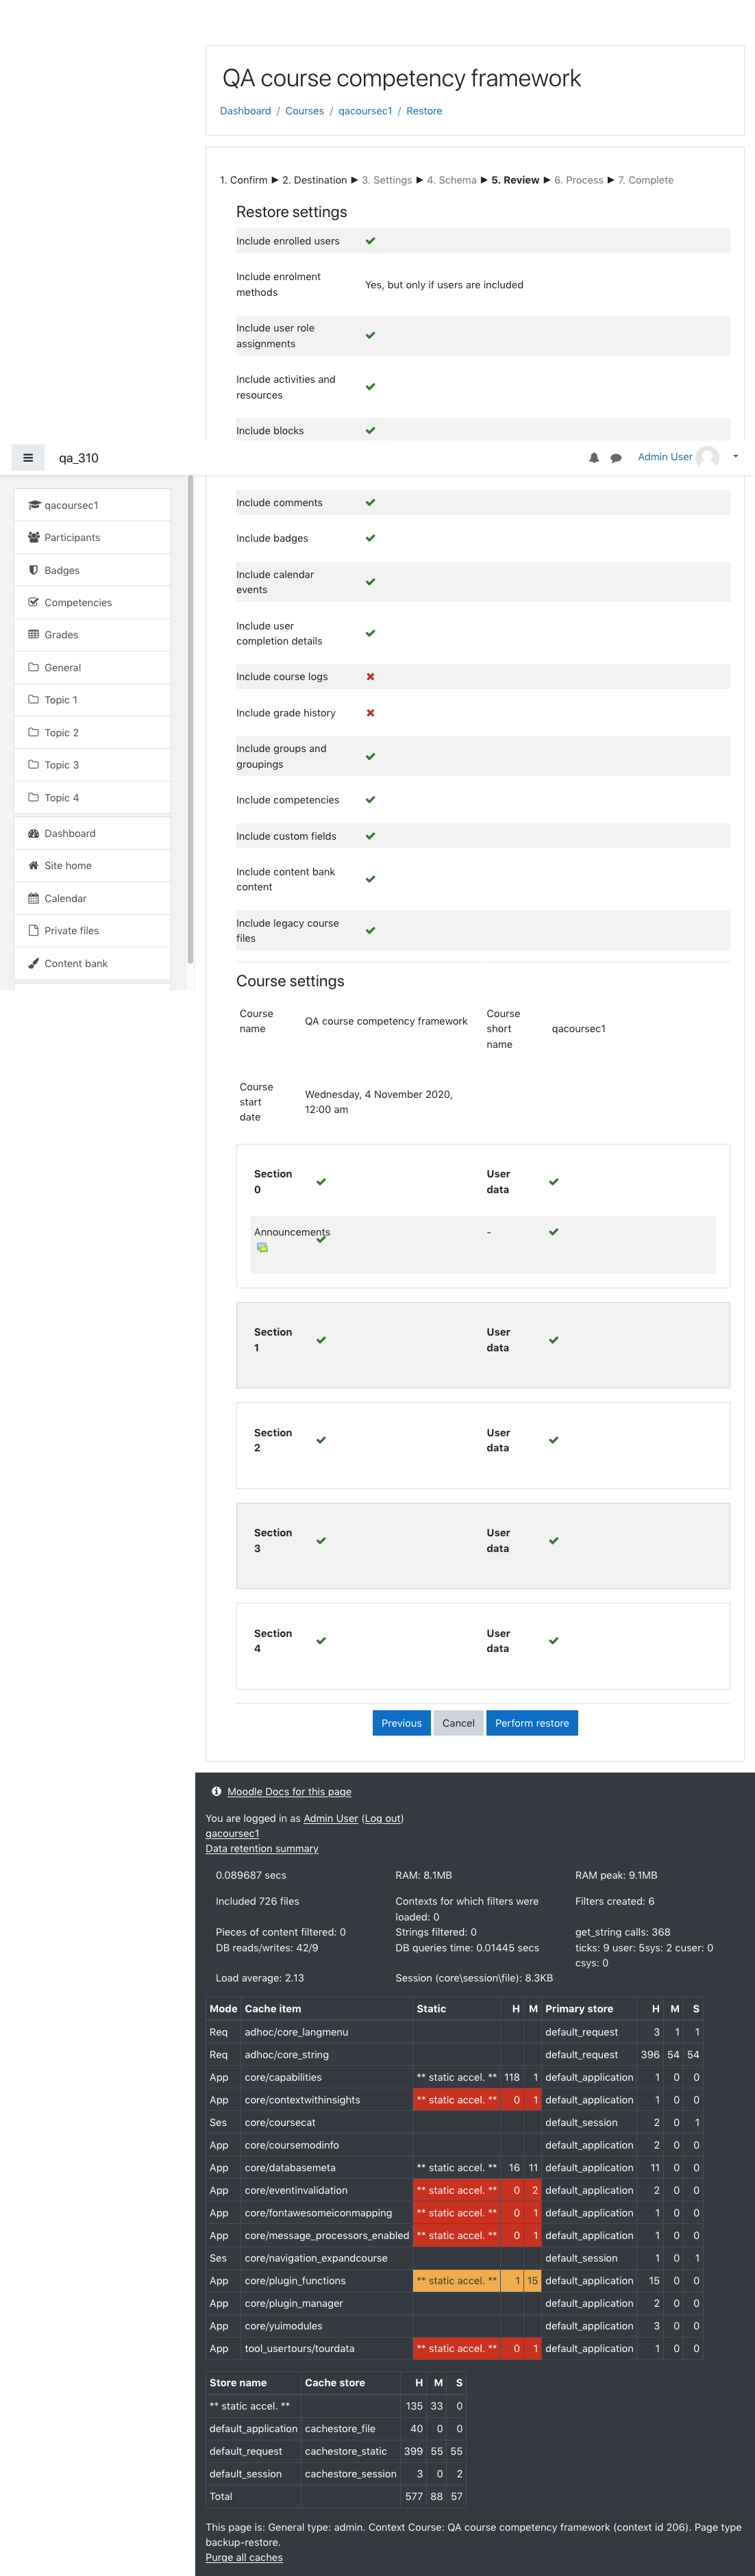Click the Content bank brush icon
The width and height of the screenshot is (755, 2576).
pos(34,963)
